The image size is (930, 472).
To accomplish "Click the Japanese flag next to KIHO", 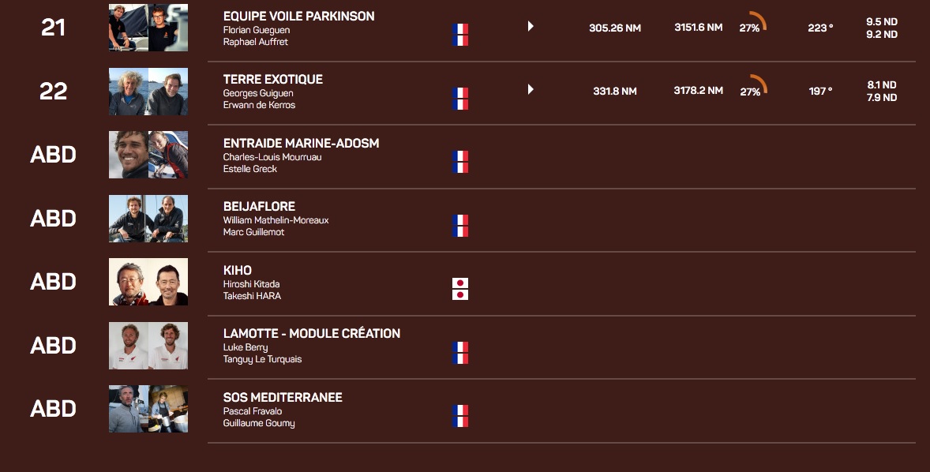I will tap(460, 289).
